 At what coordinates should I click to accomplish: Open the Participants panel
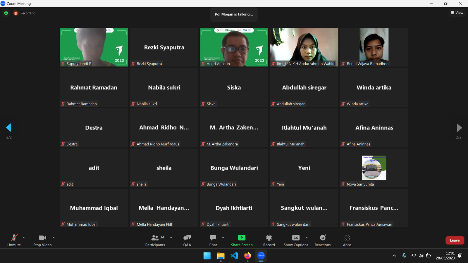pos(155,240)
